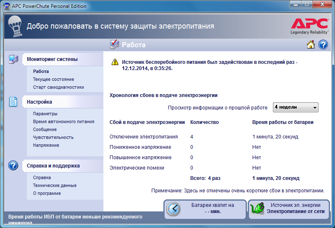
Task: Click the Сбой в подаче электроэнергии column header
Action: point(147,122)
